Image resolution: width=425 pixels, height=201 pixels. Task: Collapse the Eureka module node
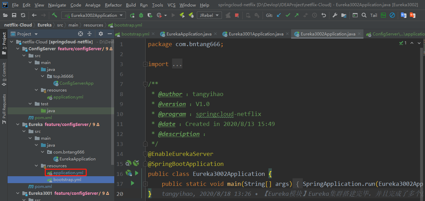[18, 124]
